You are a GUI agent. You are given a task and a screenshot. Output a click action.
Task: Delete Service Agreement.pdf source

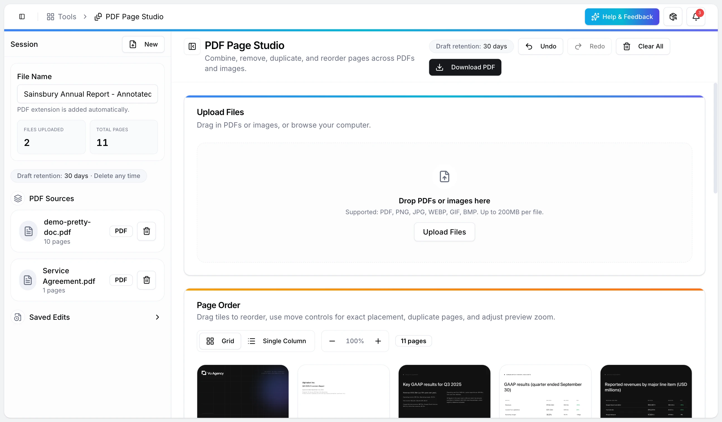pos(147,280)
